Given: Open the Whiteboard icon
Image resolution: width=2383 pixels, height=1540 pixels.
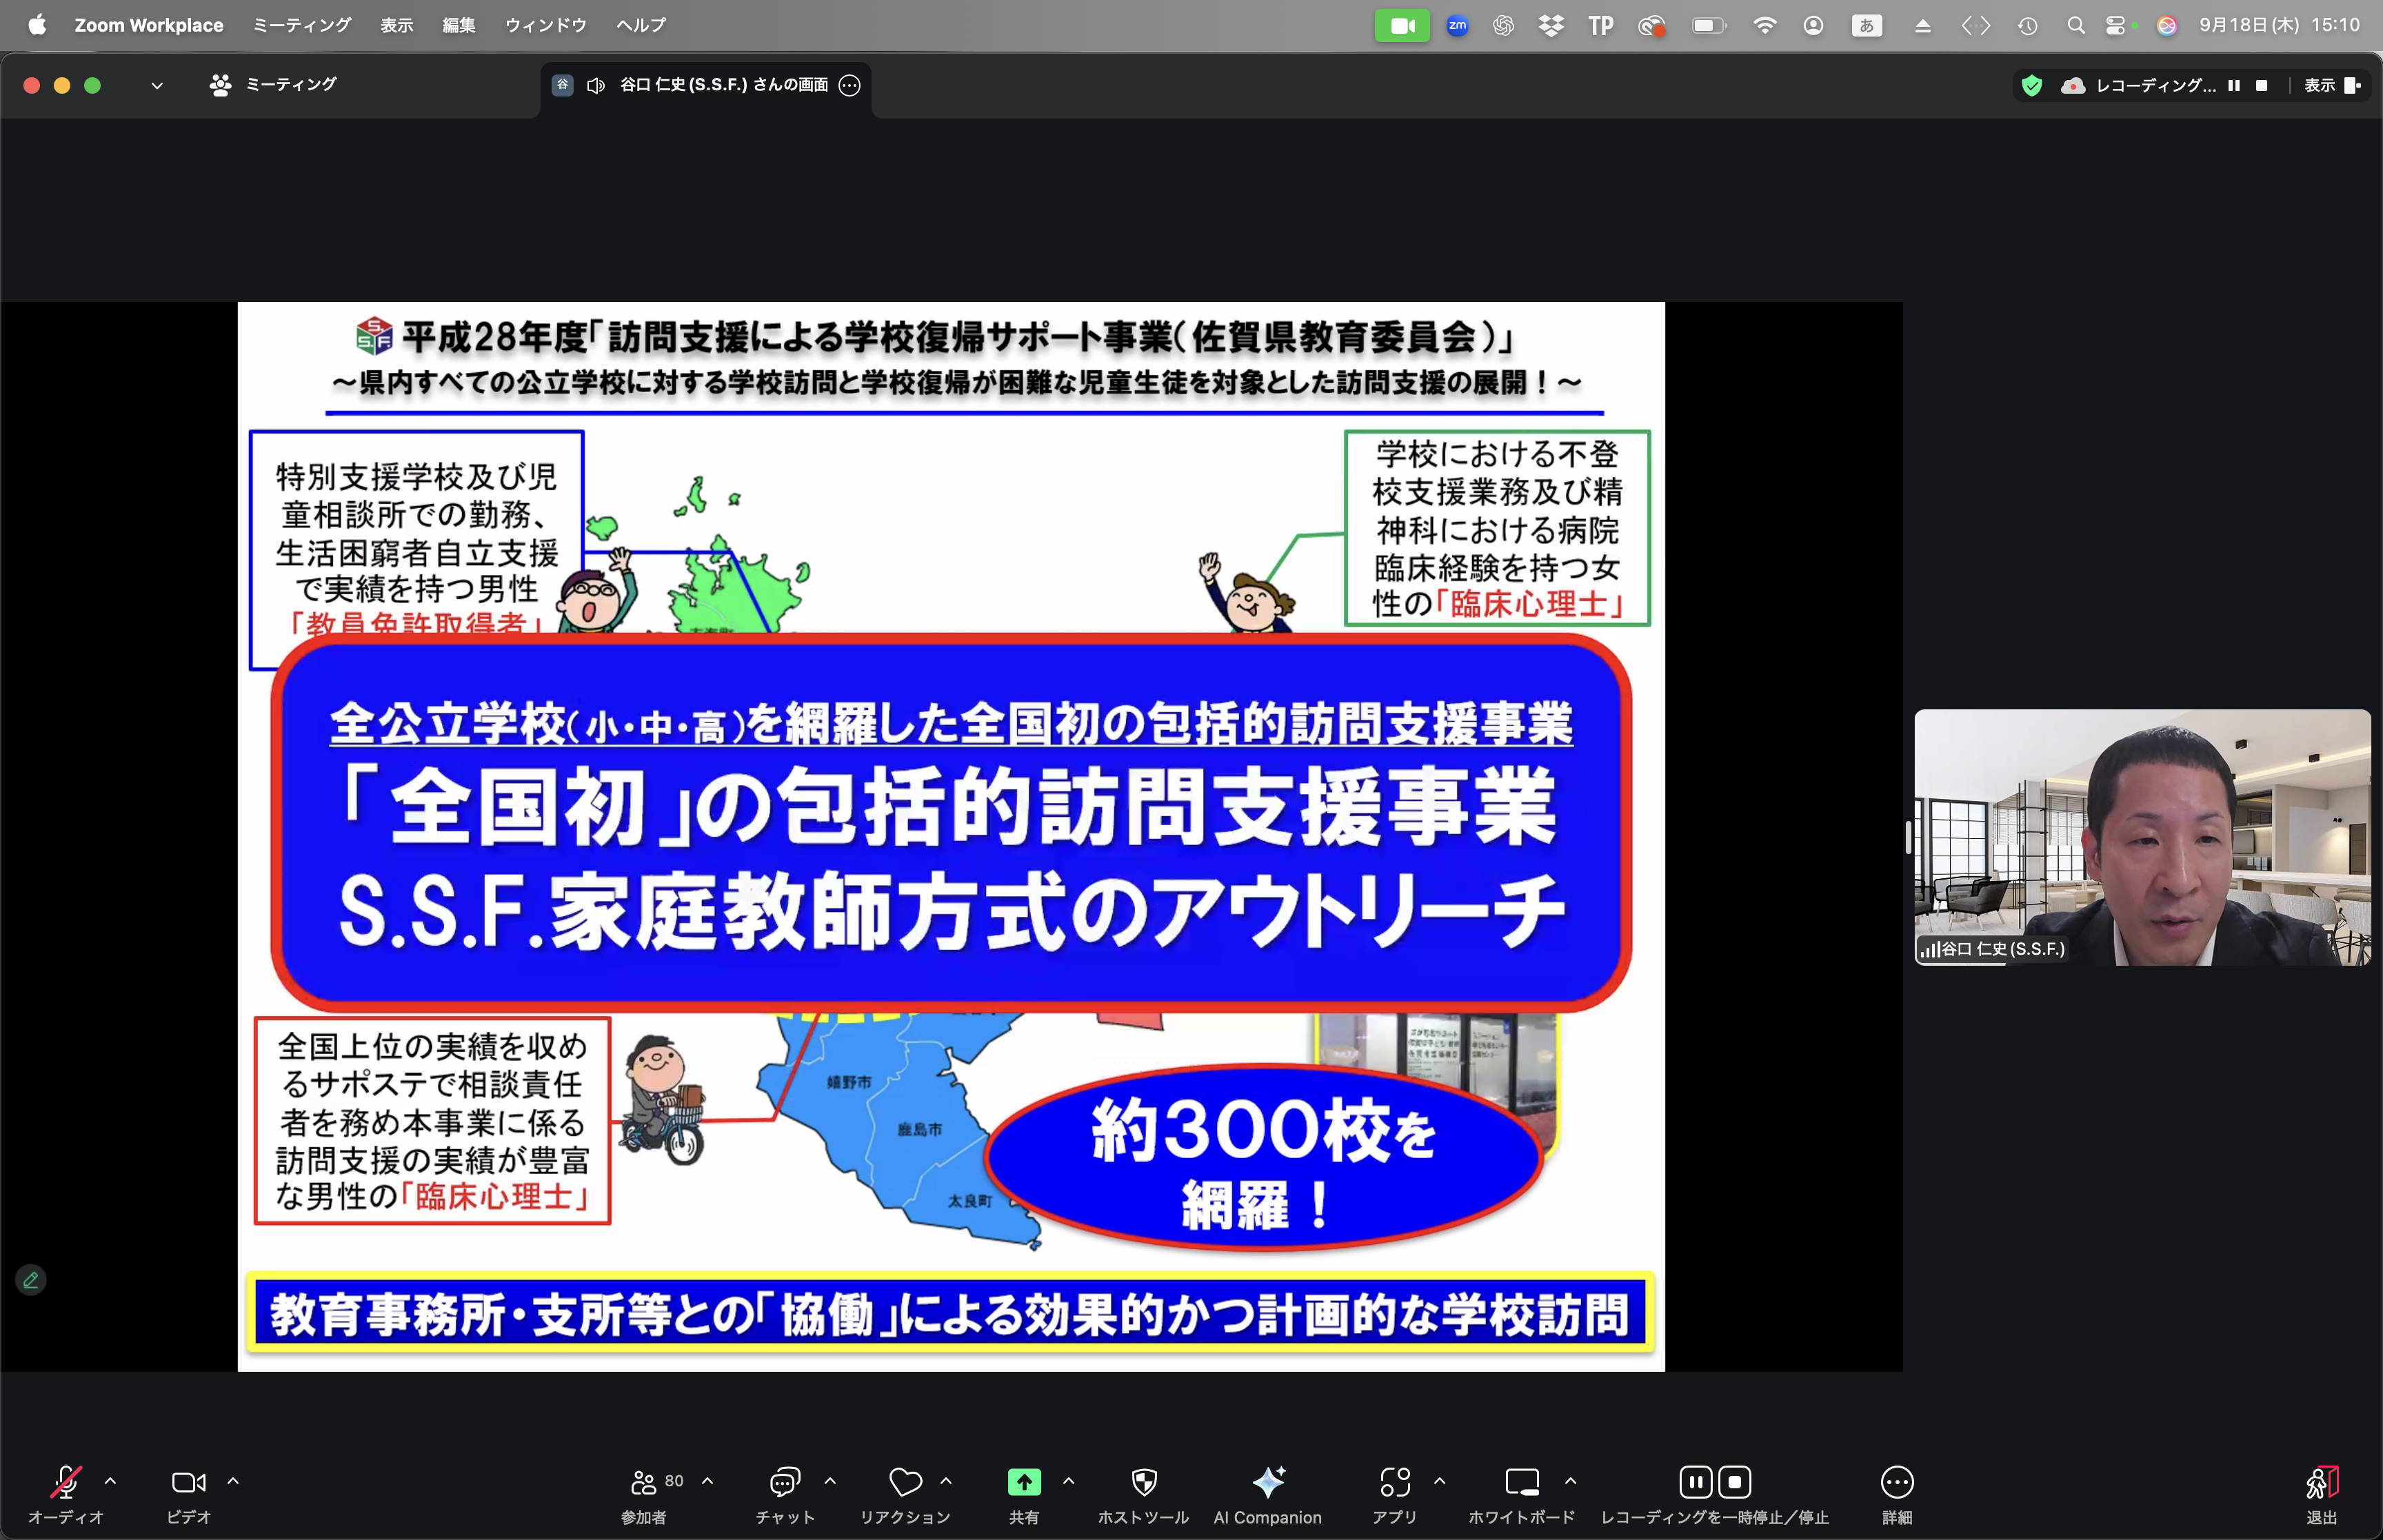Looking at the screenshot, I should (x=1521, y=1482).
